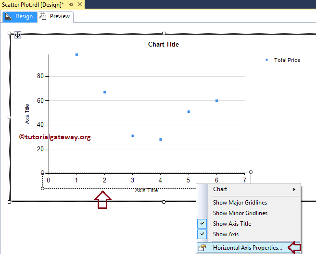Image resolution: width=316 pixels, height=254 pixels.
Task: Click the Scatter Plot.rdl [Design] tab title
Action: (x=33, y=4)
